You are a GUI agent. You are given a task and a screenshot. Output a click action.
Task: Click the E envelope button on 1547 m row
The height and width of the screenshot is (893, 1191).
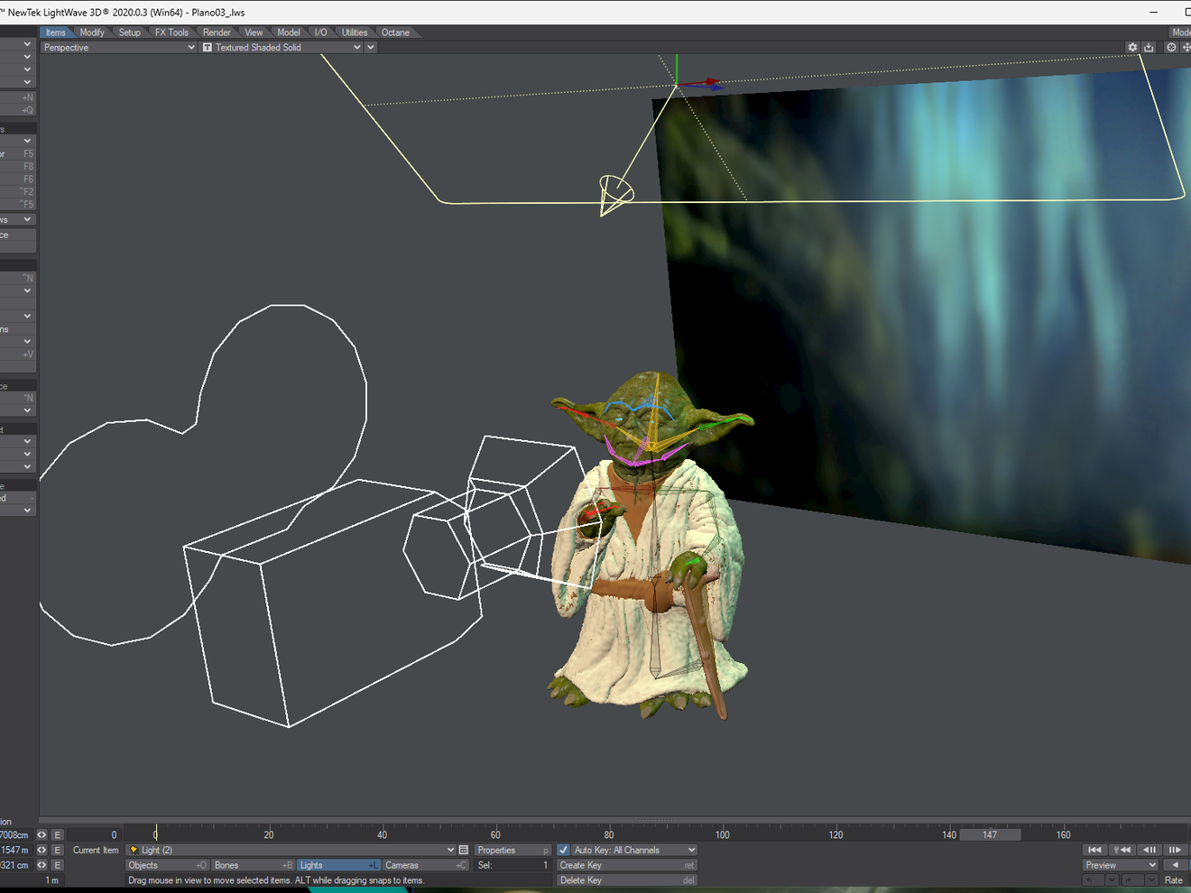click(58, 850)
